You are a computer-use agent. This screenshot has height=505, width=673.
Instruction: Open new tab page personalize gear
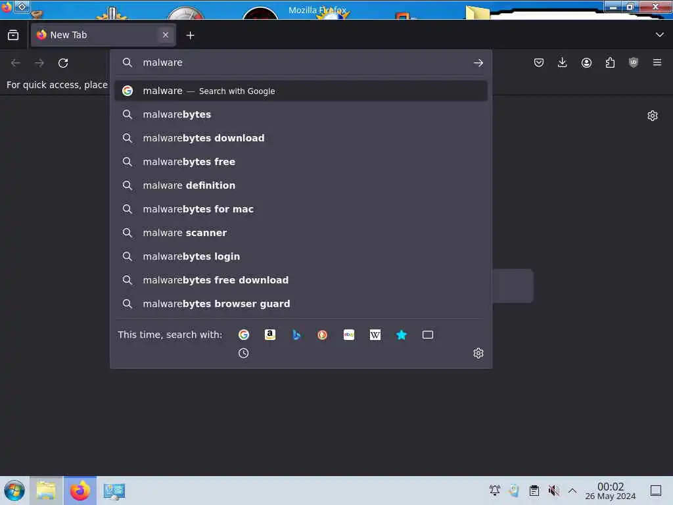(x=653, y=116)
